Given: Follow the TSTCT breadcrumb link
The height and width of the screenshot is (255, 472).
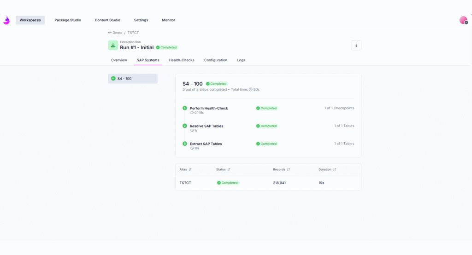Looking at the screenshot, I should (x=133, y=33).
